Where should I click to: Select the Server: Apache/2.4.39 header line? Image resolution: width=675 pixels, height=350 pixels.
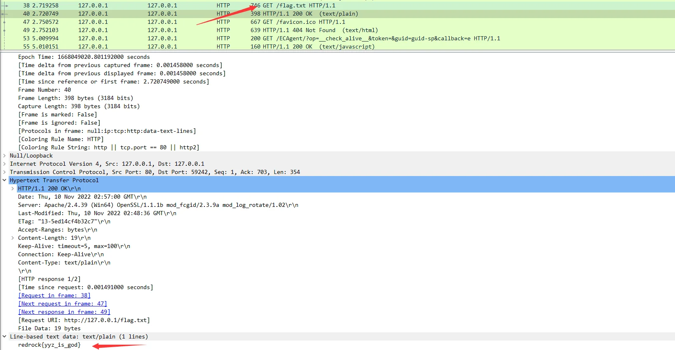pos(158,205)
